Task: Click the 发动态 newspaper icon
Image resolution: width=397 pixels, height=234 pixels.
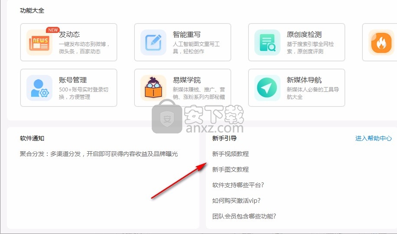Action: [39, 42]
